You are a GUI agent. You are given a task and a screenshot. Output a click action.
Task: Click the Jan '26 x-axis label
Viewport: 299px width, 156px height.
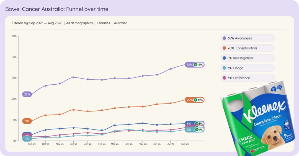click(88, 144)
